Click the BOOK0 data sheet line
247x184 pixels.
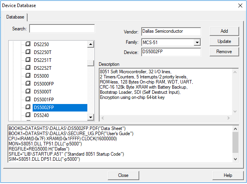coord(67,128)
